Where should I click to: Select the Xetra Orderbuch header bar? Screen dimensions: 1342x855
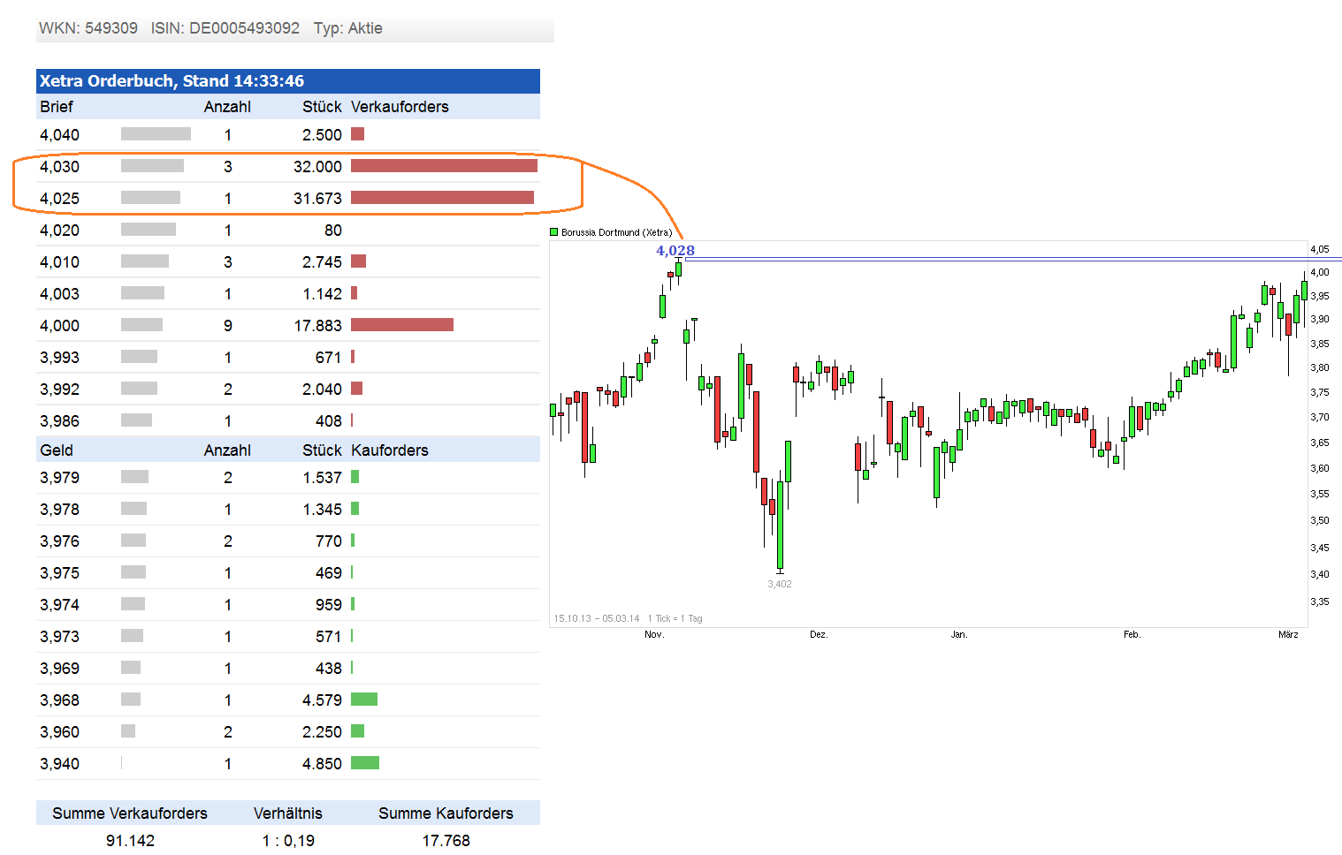coord(287,81)
